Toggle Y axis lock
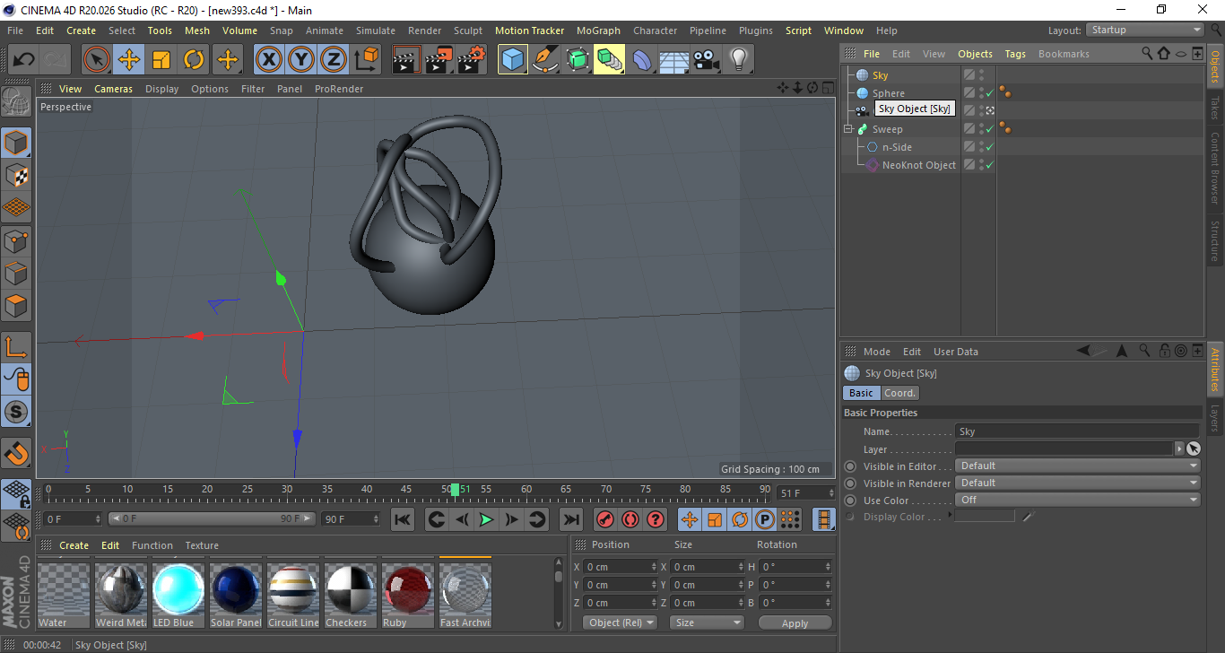 click(x=300, y=60)
